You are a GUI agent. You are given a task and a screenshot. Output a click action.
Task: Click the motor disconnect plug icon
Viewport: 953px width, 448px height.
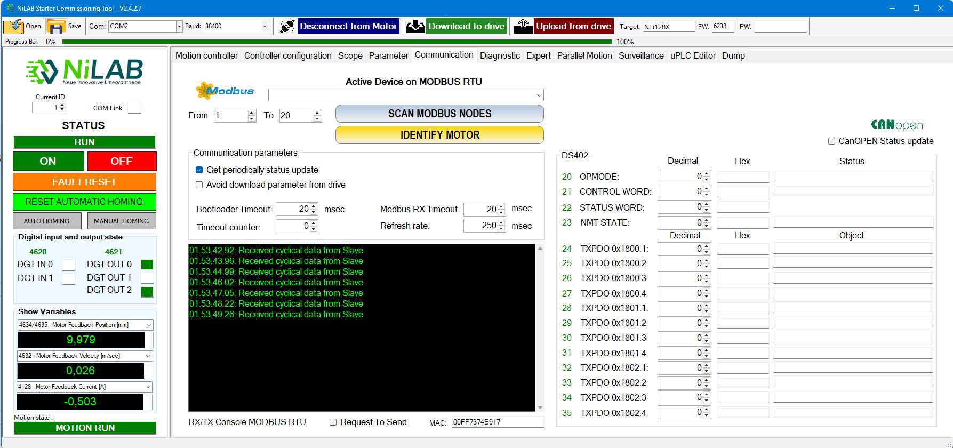pyautogui.click(x=287, y=26)
